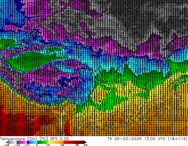Click the '-28' legend value
188x146 pixels.
point(6,145)
